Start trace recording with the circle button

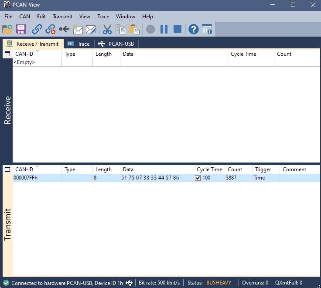point(150,29)
